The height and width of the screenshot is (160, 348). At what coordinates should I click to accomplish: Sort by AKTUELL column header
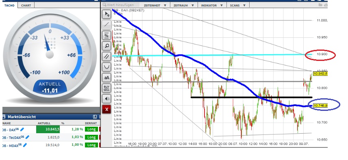click(44, 123)
